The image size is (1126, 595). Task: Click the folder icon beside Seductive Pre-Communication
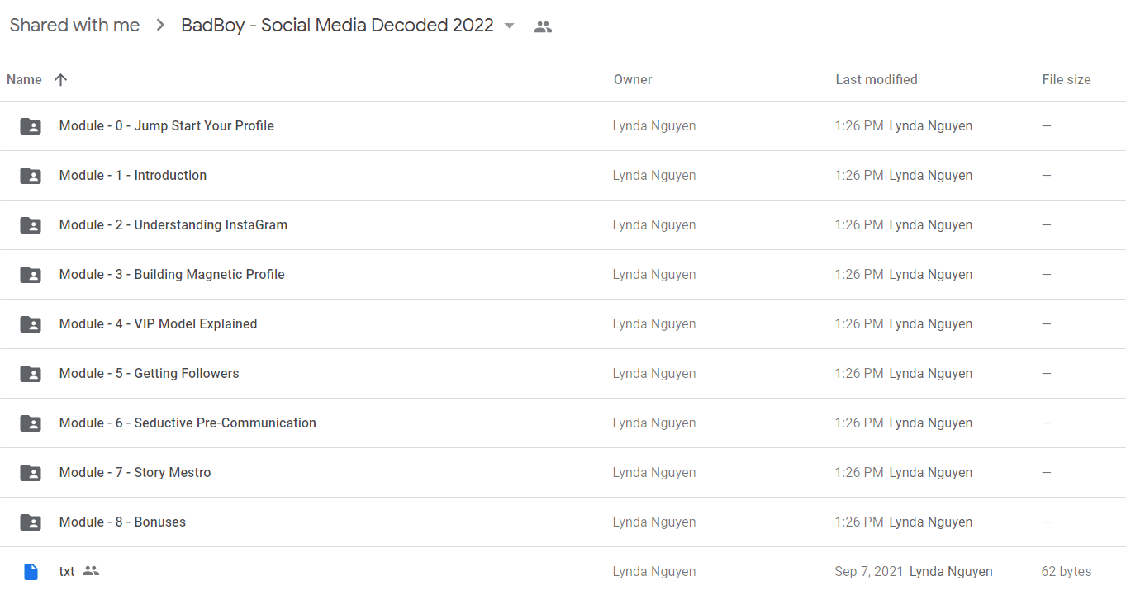[x=31, y=423]
